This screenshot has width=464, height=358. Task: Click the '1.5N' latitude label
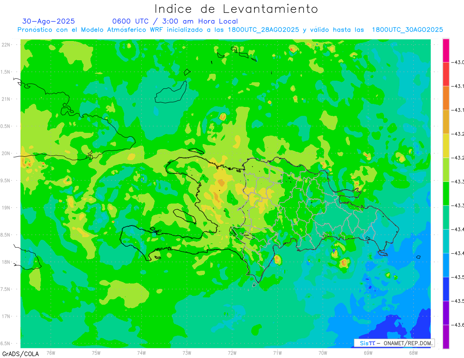coord(6,72)
